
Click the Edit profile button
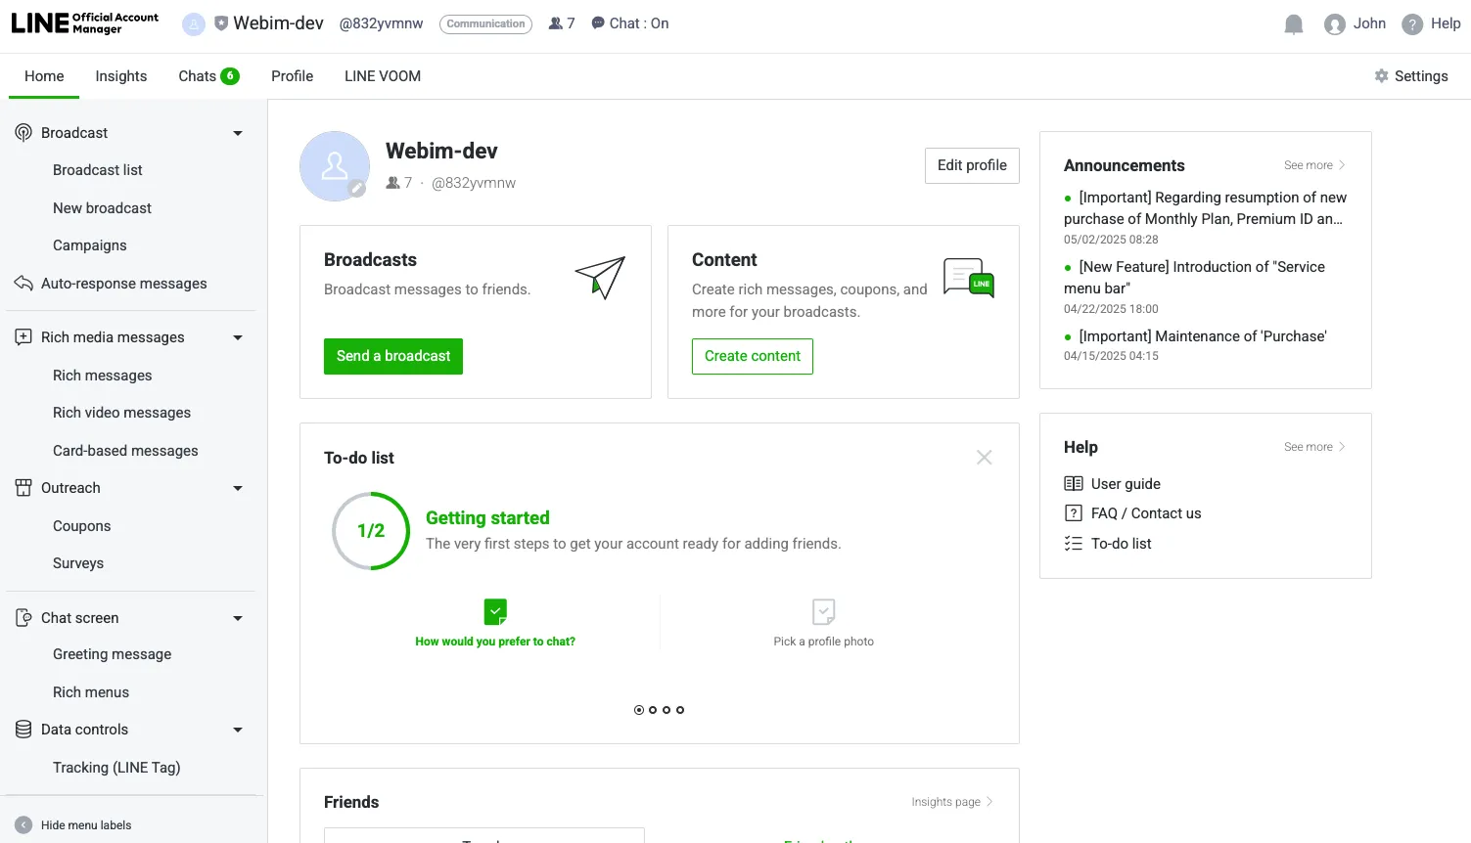point(972,165)
